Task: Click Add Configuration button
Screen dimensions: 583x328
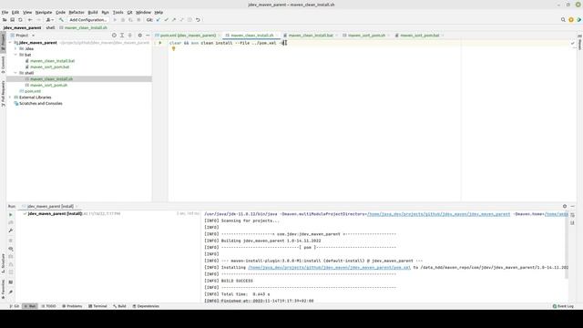Action: 87,20
